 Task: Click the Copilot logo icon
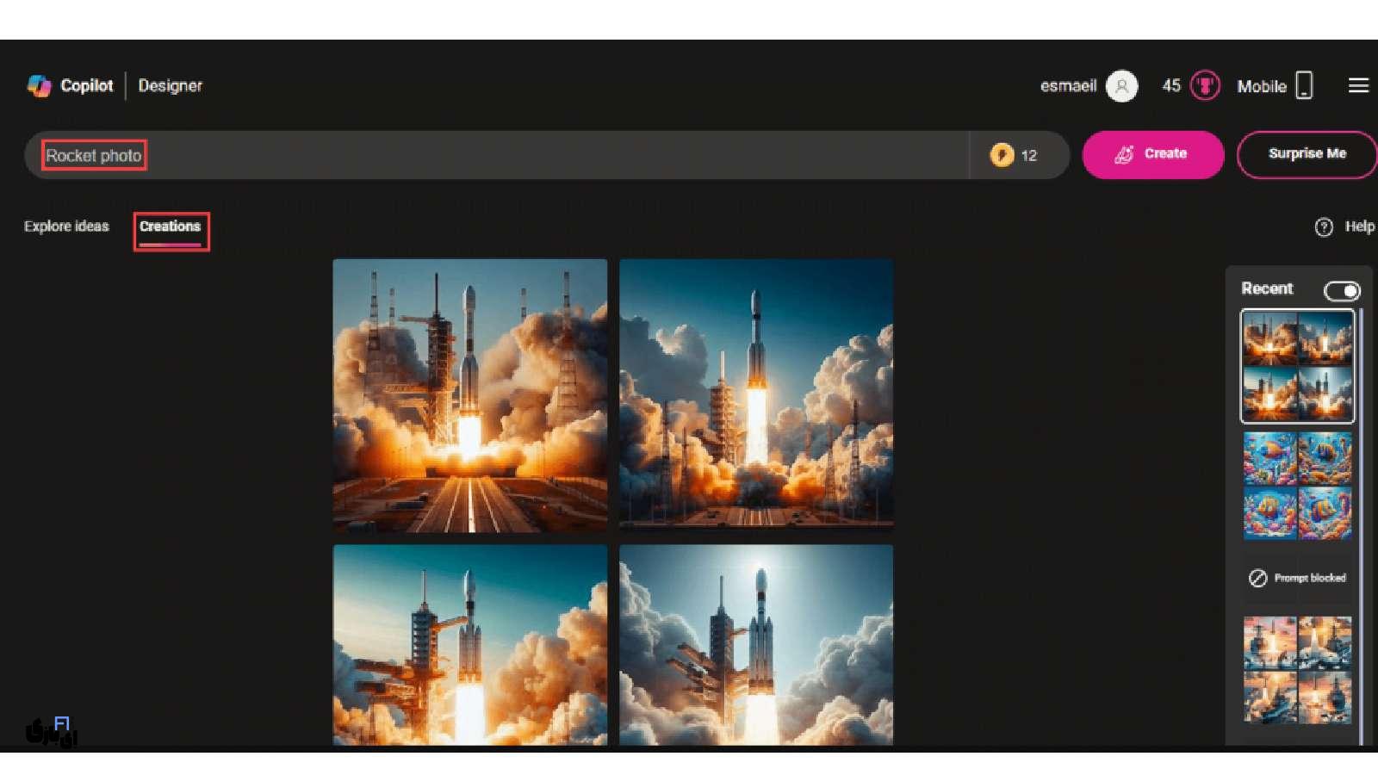coord(39,85)
